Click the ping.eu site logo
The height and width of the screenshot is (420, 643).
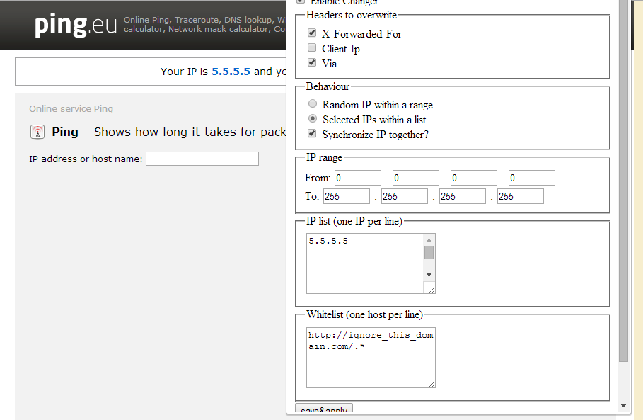tap(76, 25)
